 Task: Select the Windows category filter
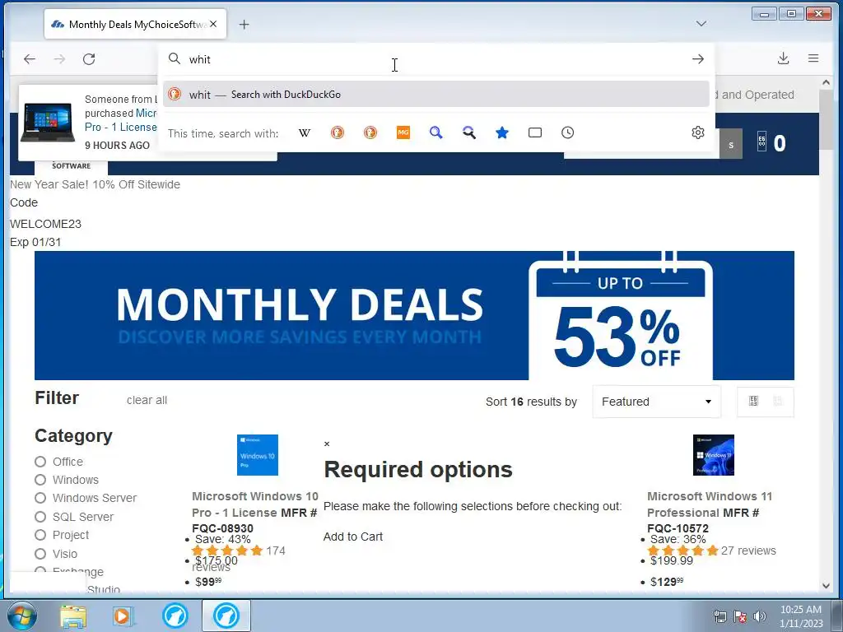(x=40, y=480)
